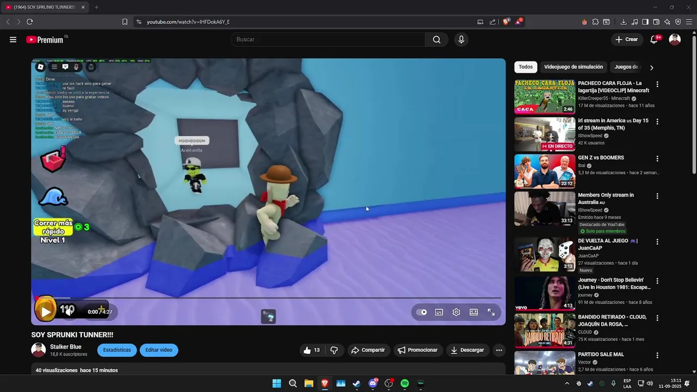Screen dimensions: 697x392
Task: Open Spotify from the taskbar
Action: click(x=405, y=383)
